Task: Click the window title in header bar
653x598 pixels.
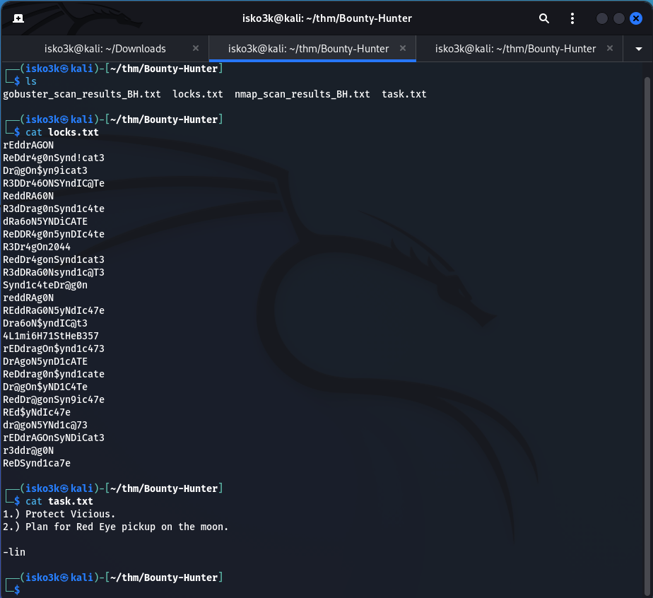Action: click(x=326, y=18)
